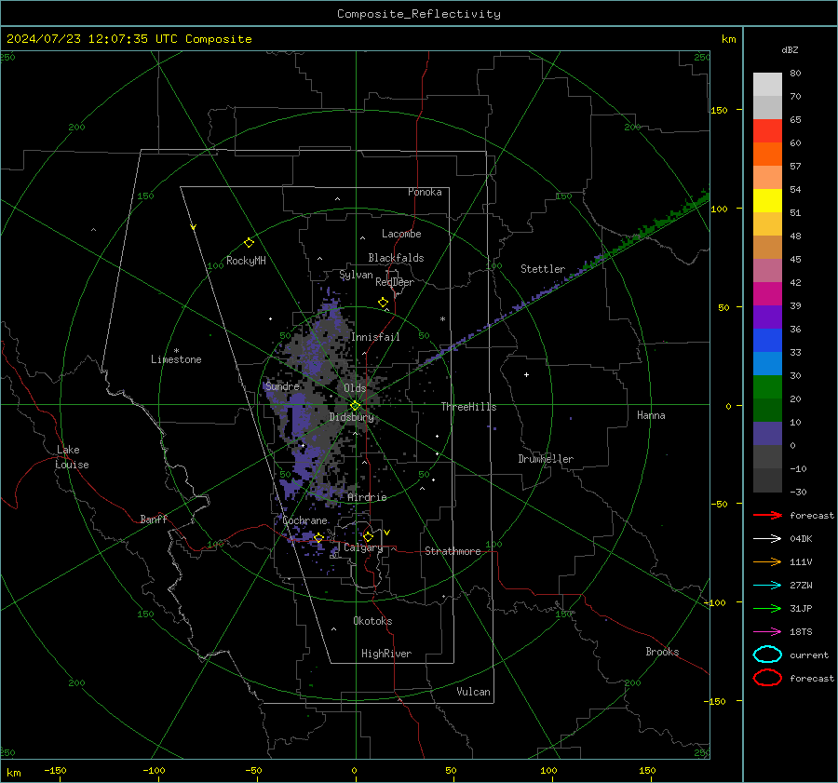Click the Okotoks label on the map
Screen dimensions: 838x783
[x=372, y=621]
